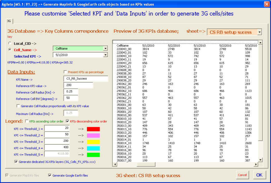
Task: Click the KPI Name input field
Action: (x=85, y=79)
